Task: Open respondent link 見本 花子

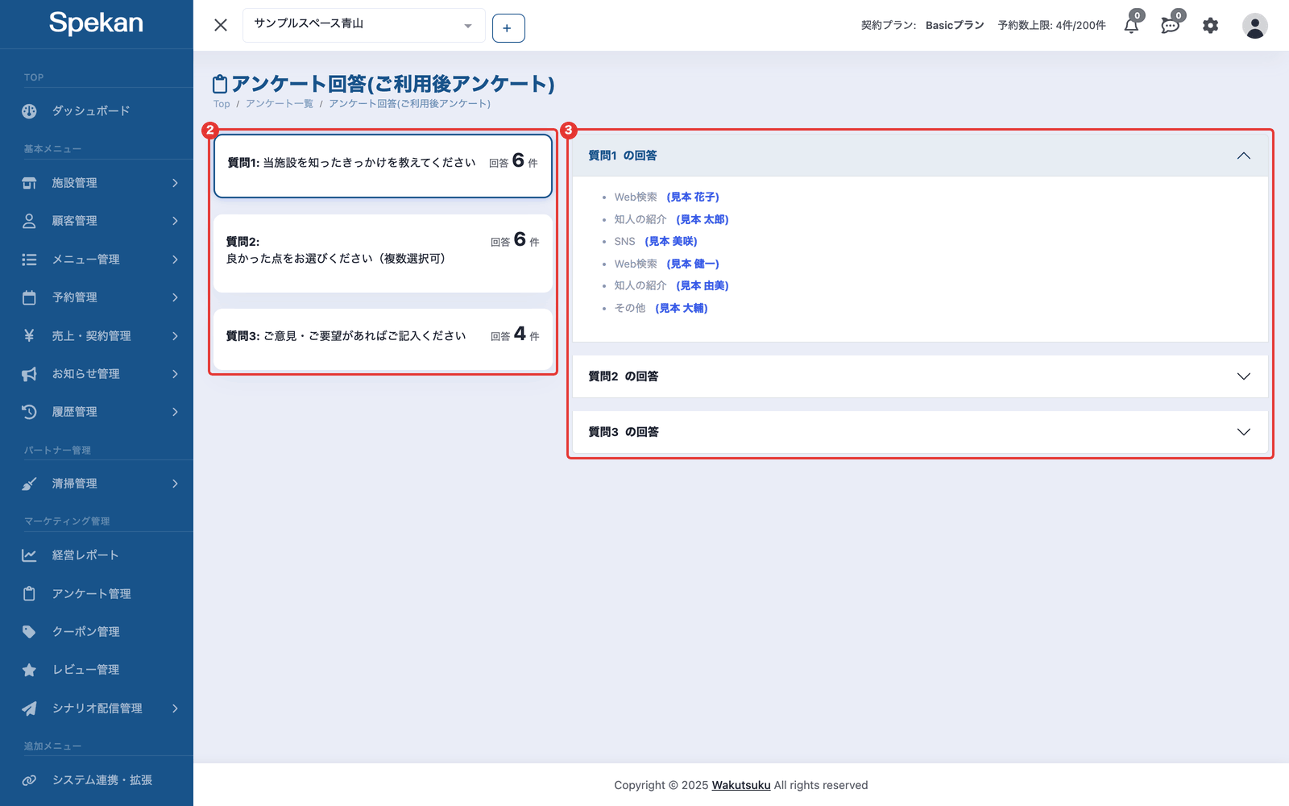Action: 693,197
